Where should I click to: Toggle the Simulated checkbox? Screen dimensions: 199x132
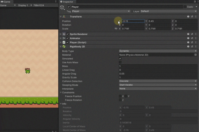tap(120, 59)
